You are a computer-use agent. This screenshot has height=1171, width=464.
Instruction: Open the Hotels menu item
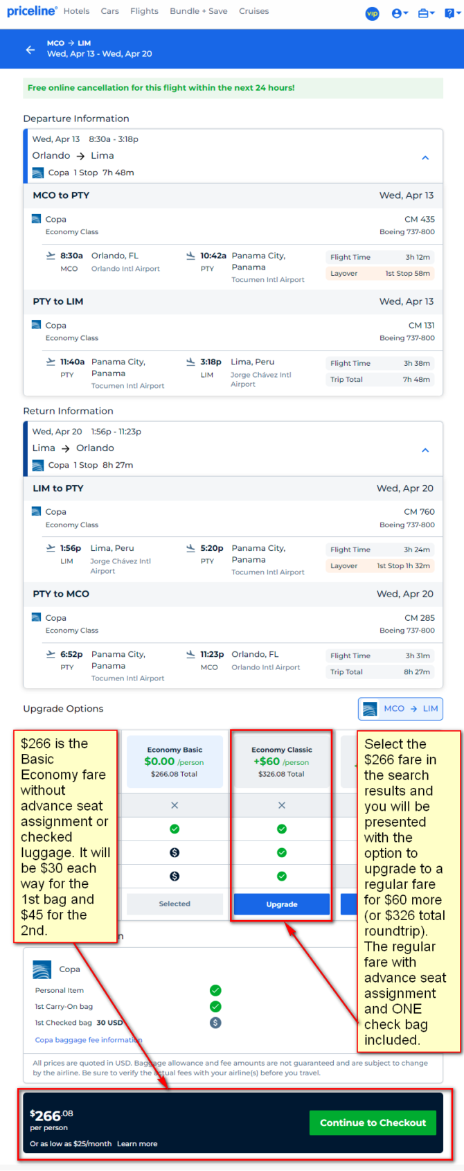click(x=76, y=11)
